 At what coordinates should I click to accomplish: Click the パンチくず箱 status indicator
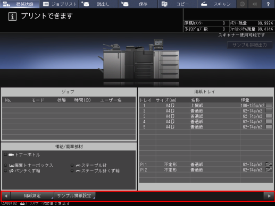[x=5, y=170]
